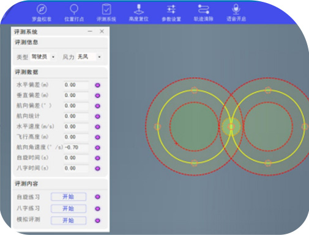Start the 模拟评测 simulation

point(69,220)
